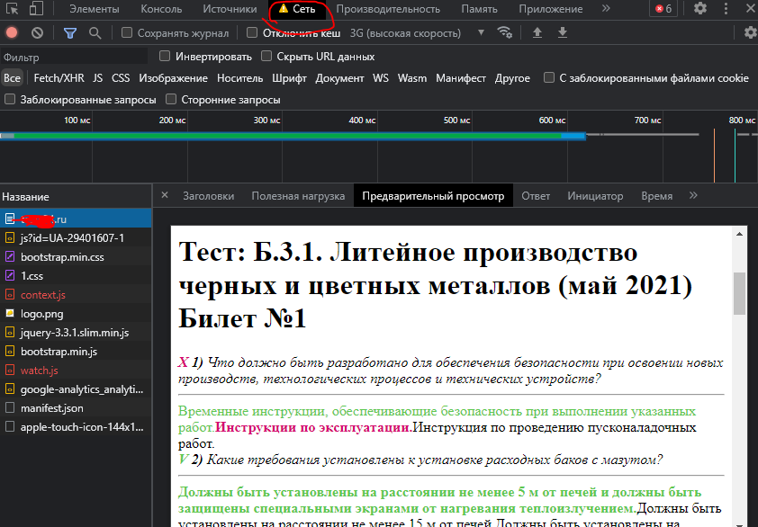Check the Инвертировать filter option
Screen dimensions: 758x527
coord(164,55)
